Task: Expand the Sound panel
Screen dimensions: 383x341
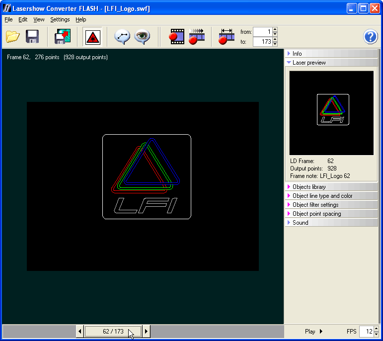Action: click(x=331, y=223)
